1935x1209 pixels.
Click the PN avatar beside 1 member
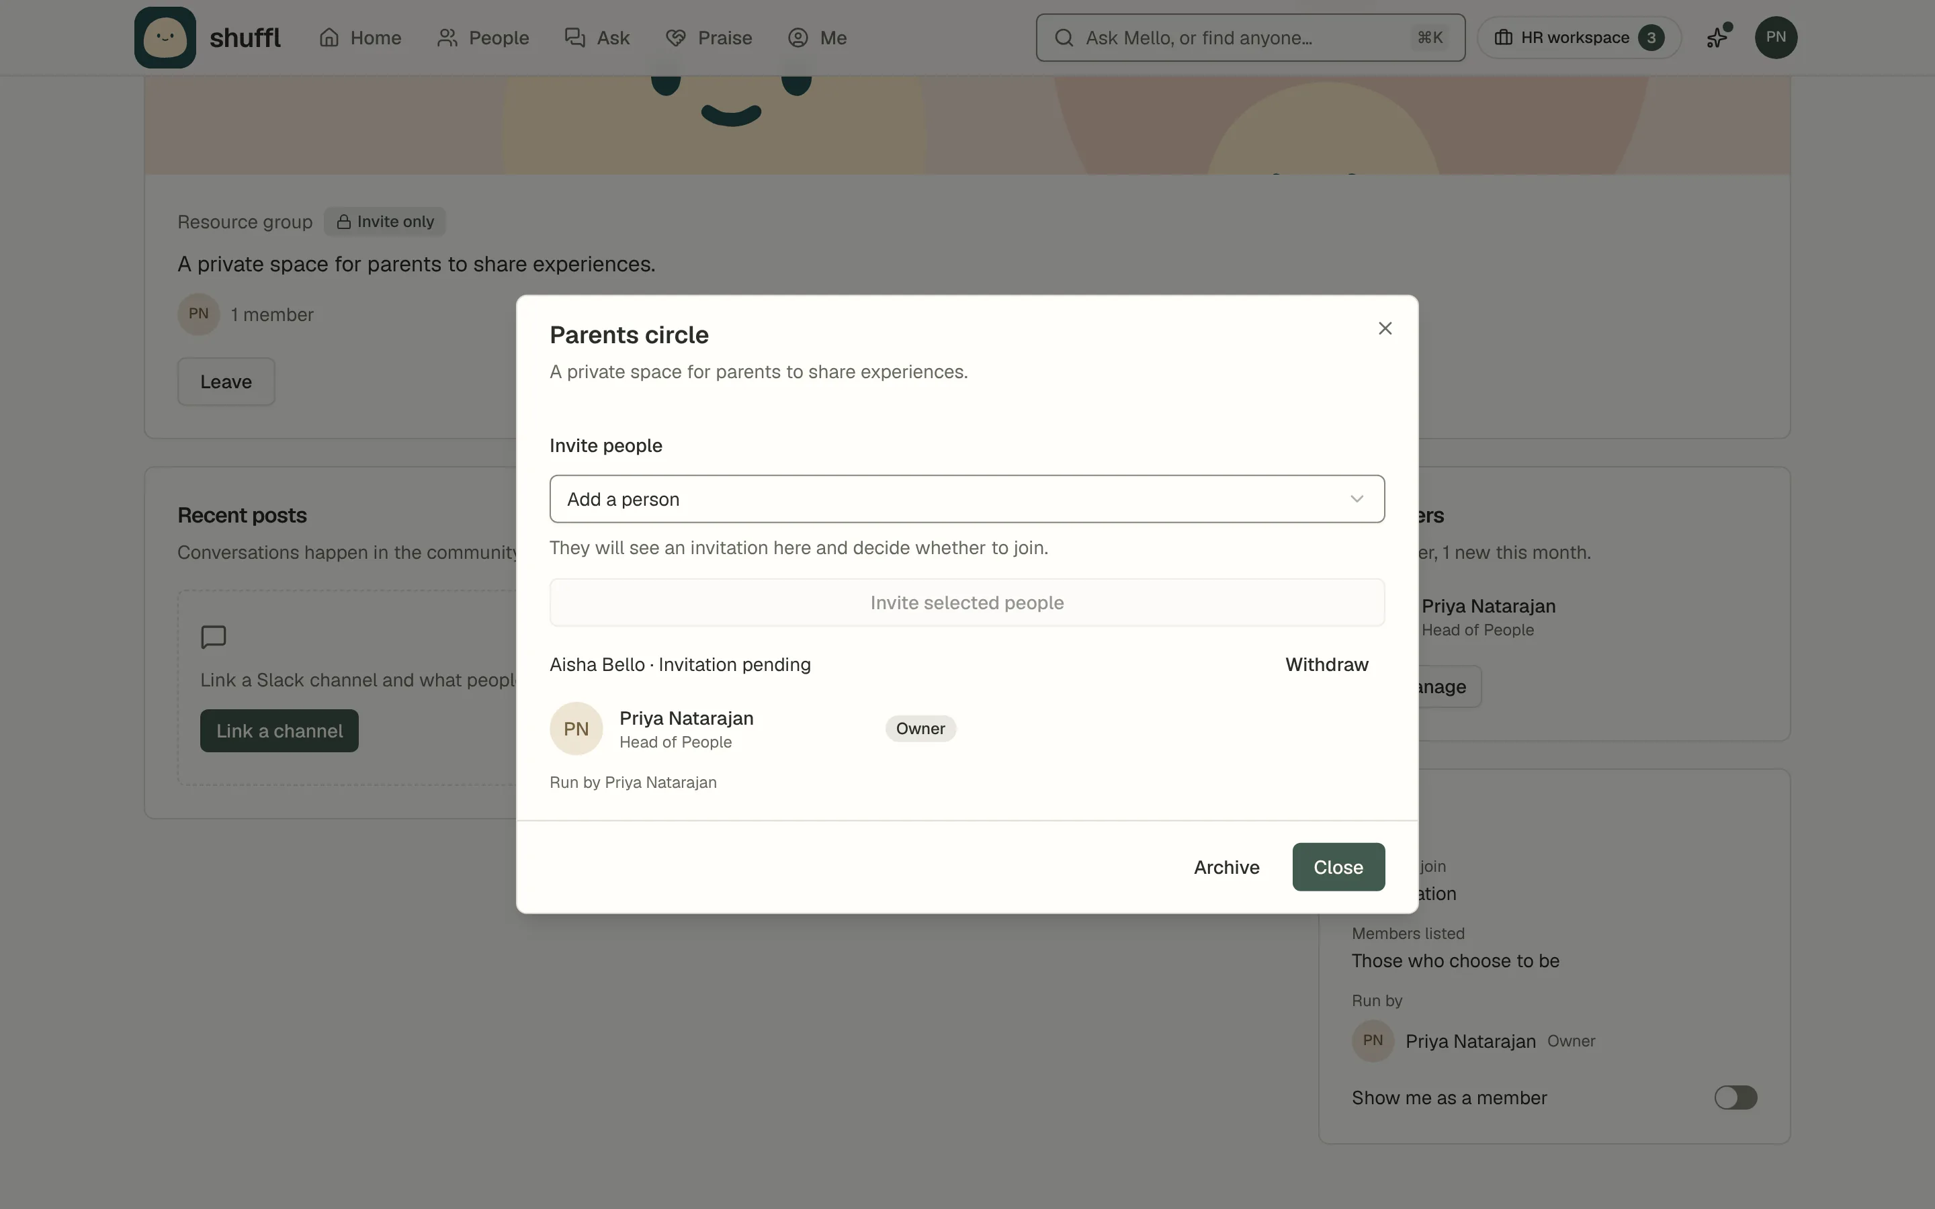tap(198, 314)
